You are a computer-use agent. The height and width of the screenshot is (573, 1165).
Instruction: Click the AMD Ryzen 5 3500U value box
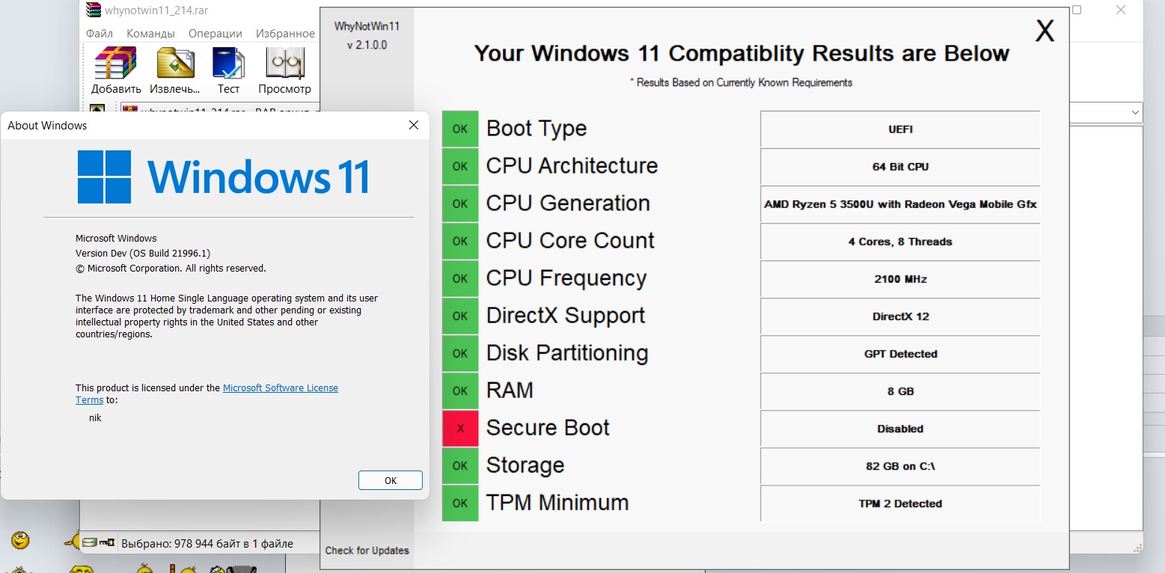900,204
